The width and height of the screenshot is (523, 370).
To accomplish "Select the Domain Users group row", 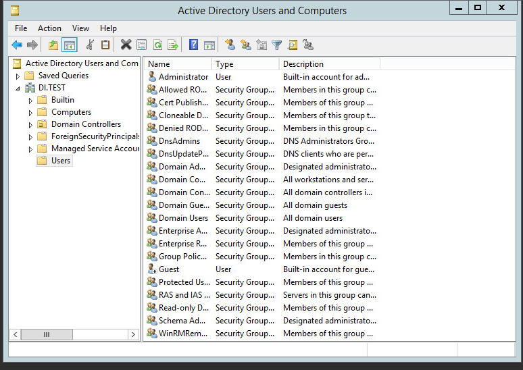I will tap(183, 218).
